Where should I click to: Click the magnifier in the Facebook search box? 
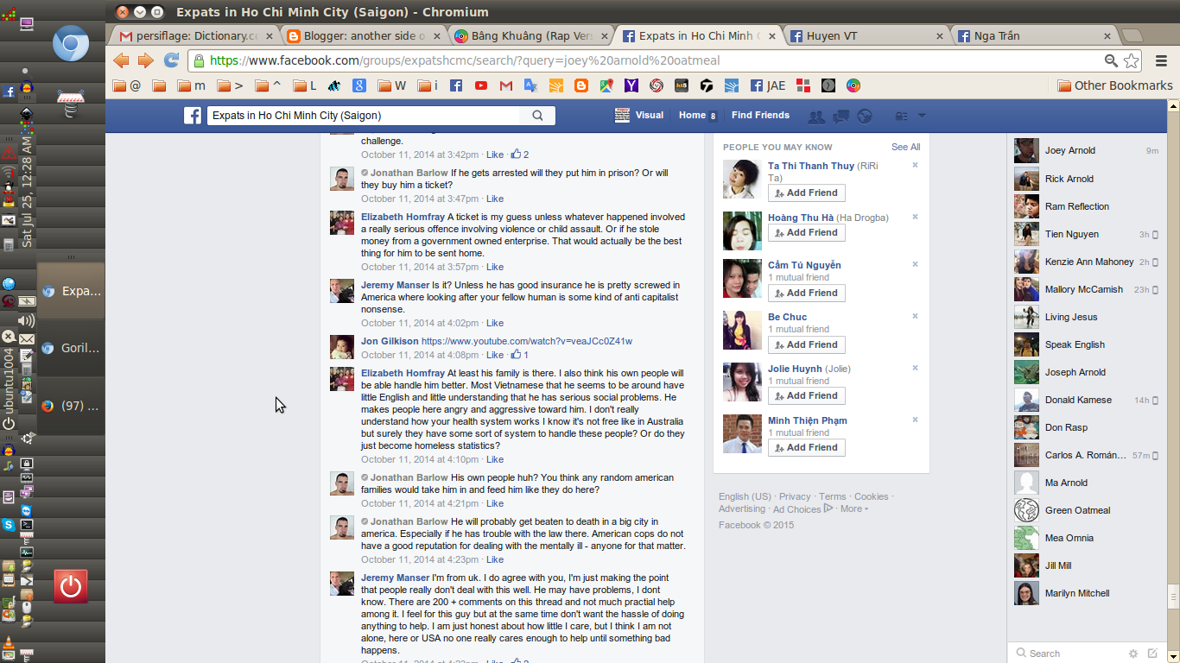pyautogui.click(x=537, y=116)
